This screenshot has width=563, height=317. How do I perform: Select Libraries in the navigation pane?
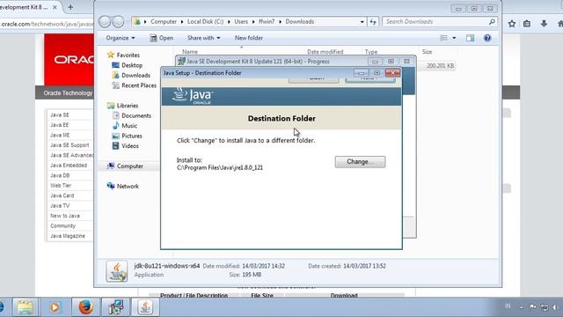[127, 106]
